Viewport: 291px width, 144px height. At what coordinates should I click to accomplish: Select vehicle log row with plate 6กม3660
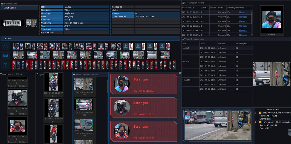(217, 80)
